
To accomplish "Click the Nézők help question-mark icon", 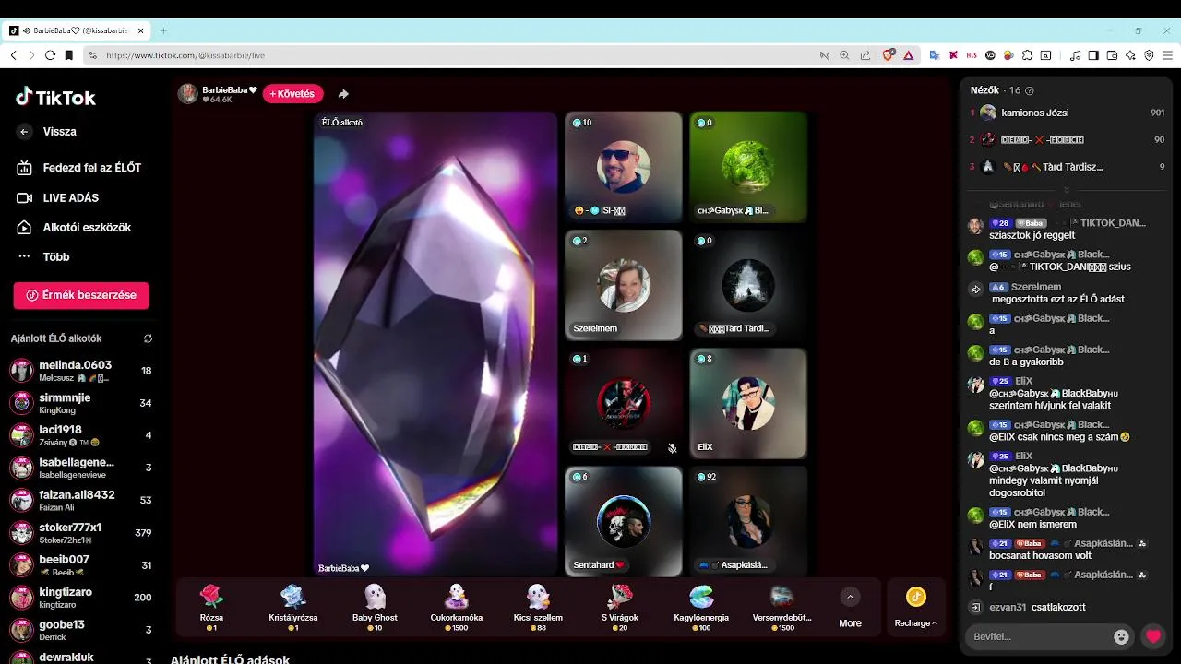I will coord(1030,90).
